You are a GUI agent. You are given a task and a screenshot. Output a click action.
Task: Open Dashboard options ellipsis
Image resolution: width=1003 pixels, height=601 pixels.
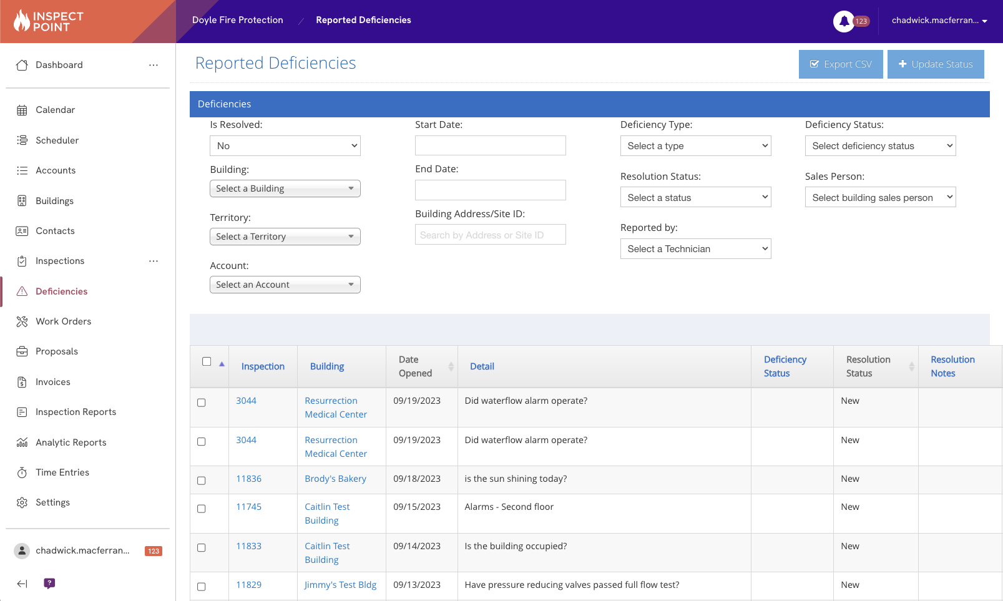point(154,65)
